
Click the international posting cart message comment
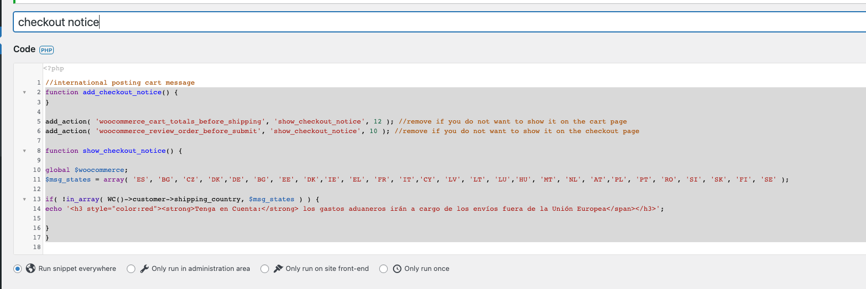[x=120, y=82]
